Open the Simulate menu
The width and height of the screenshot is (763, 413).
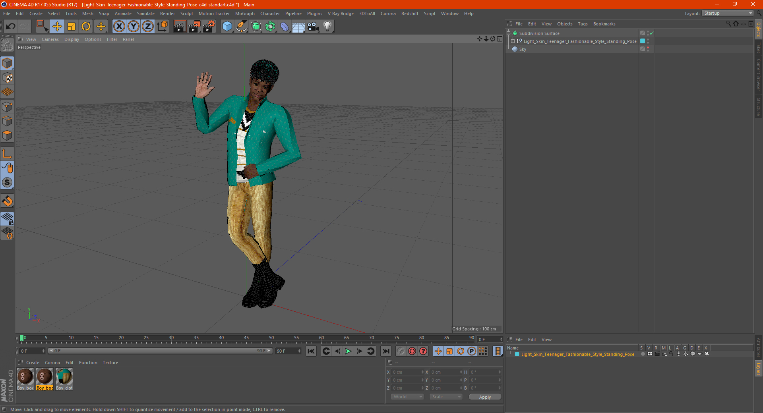pyautogui.click(x=145, y=14)
